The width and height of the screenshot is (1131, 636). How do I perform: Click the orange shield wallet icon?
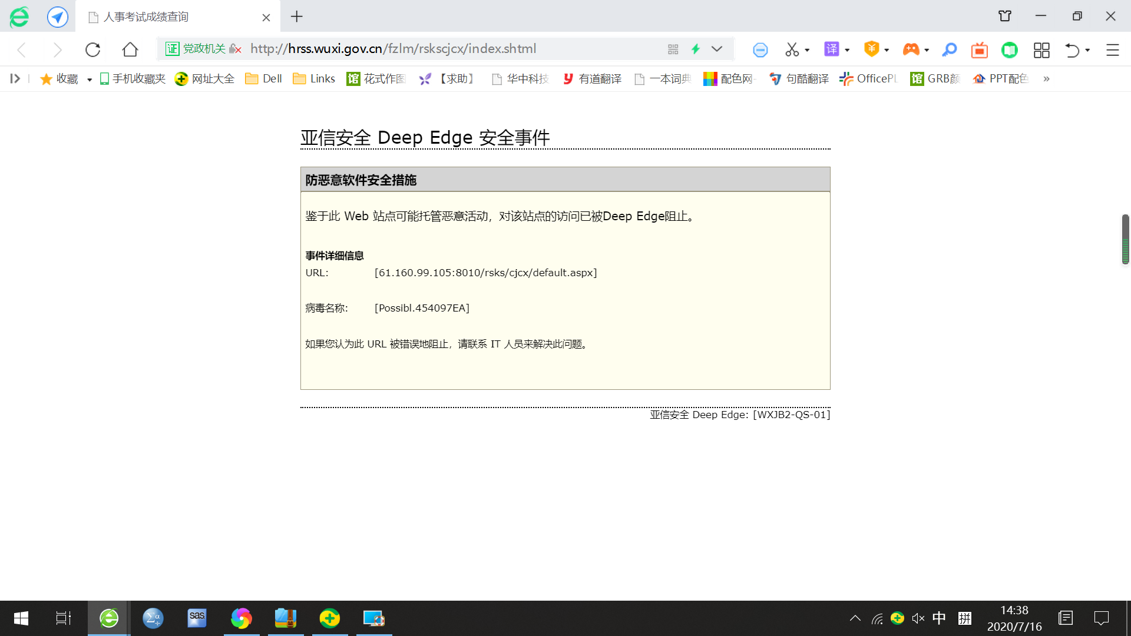[871, 49]
